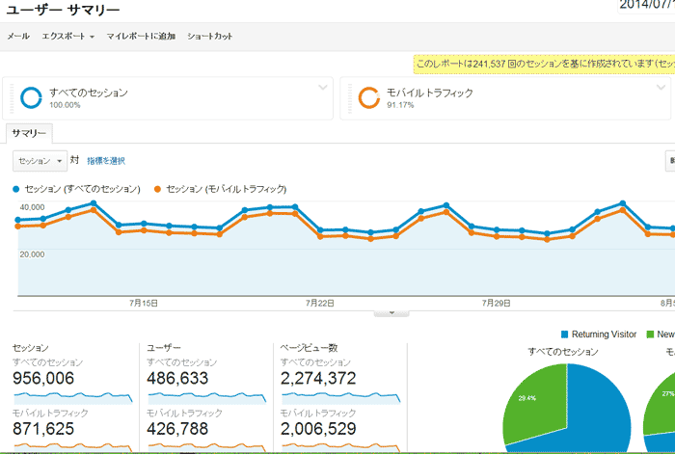
Task: Open the セッション metric dropdown
Action: (x=40, y=161)
